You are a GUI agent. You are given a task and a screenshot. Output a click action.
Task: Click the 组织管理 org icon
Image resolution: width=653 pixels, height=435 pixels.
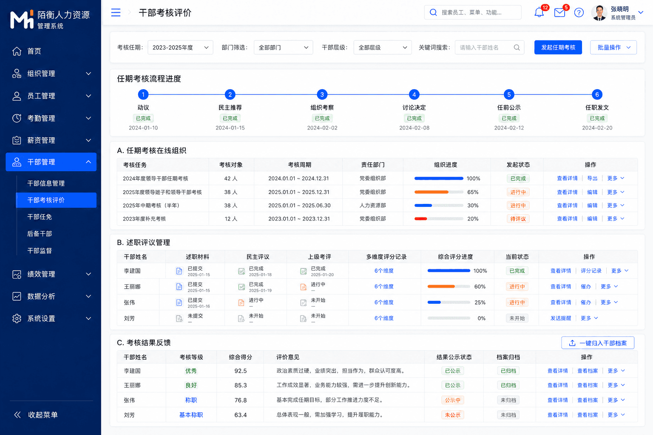17,73
